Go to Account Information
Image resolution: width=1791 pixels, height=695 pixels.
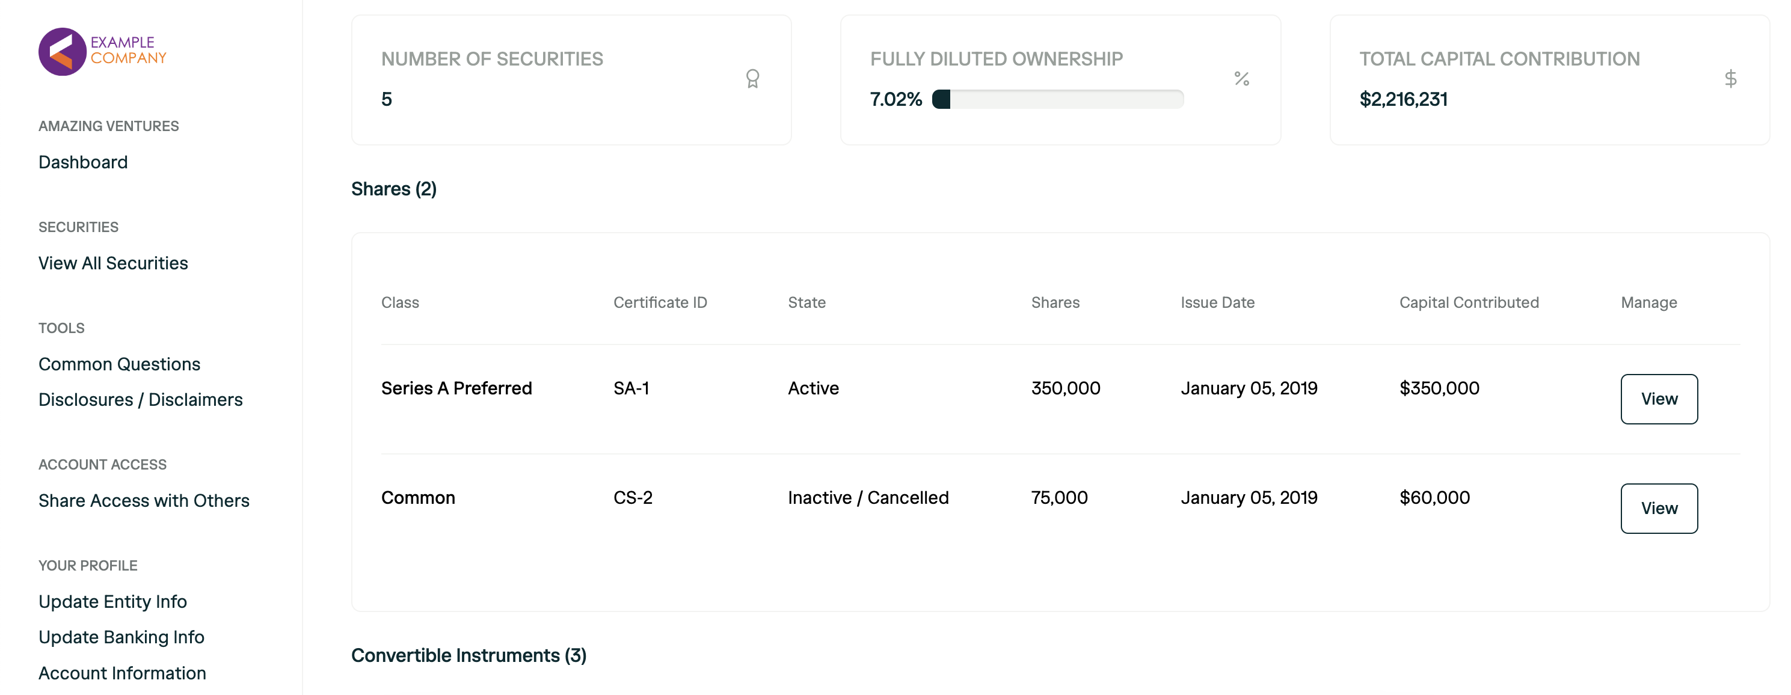[121, 673]
